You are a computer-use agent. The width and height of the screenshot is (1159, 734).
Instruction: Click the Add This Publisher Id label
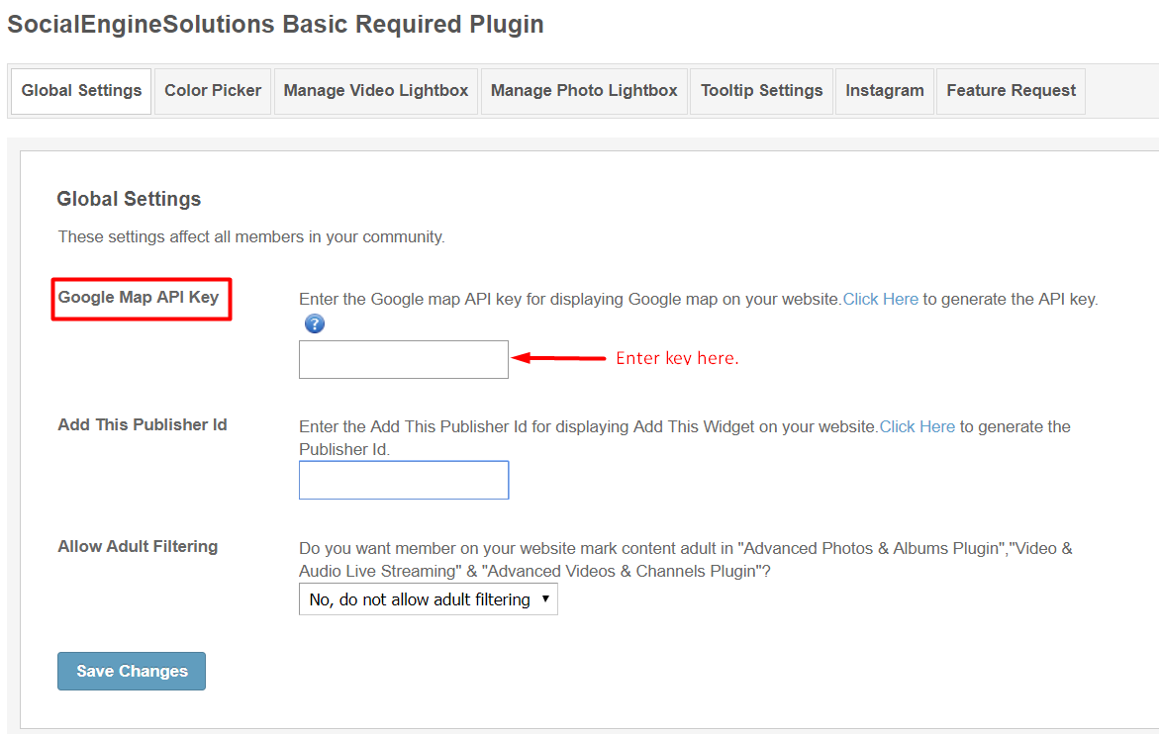tap(143, 424)
